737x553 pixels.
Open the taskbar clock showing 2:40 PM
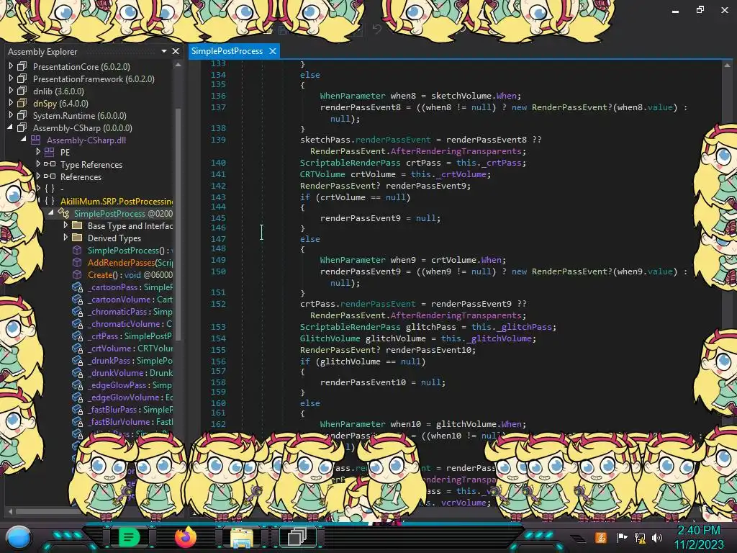[x=698, y=537]
